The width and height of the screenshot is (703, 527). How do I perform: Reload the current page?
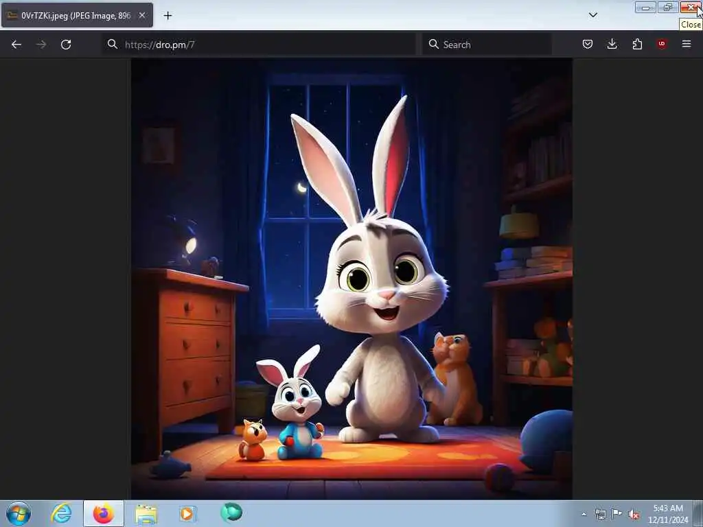point(66,45)
